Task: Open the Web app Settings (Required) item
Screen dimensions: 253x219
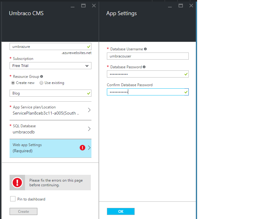Action: (50, 148)
